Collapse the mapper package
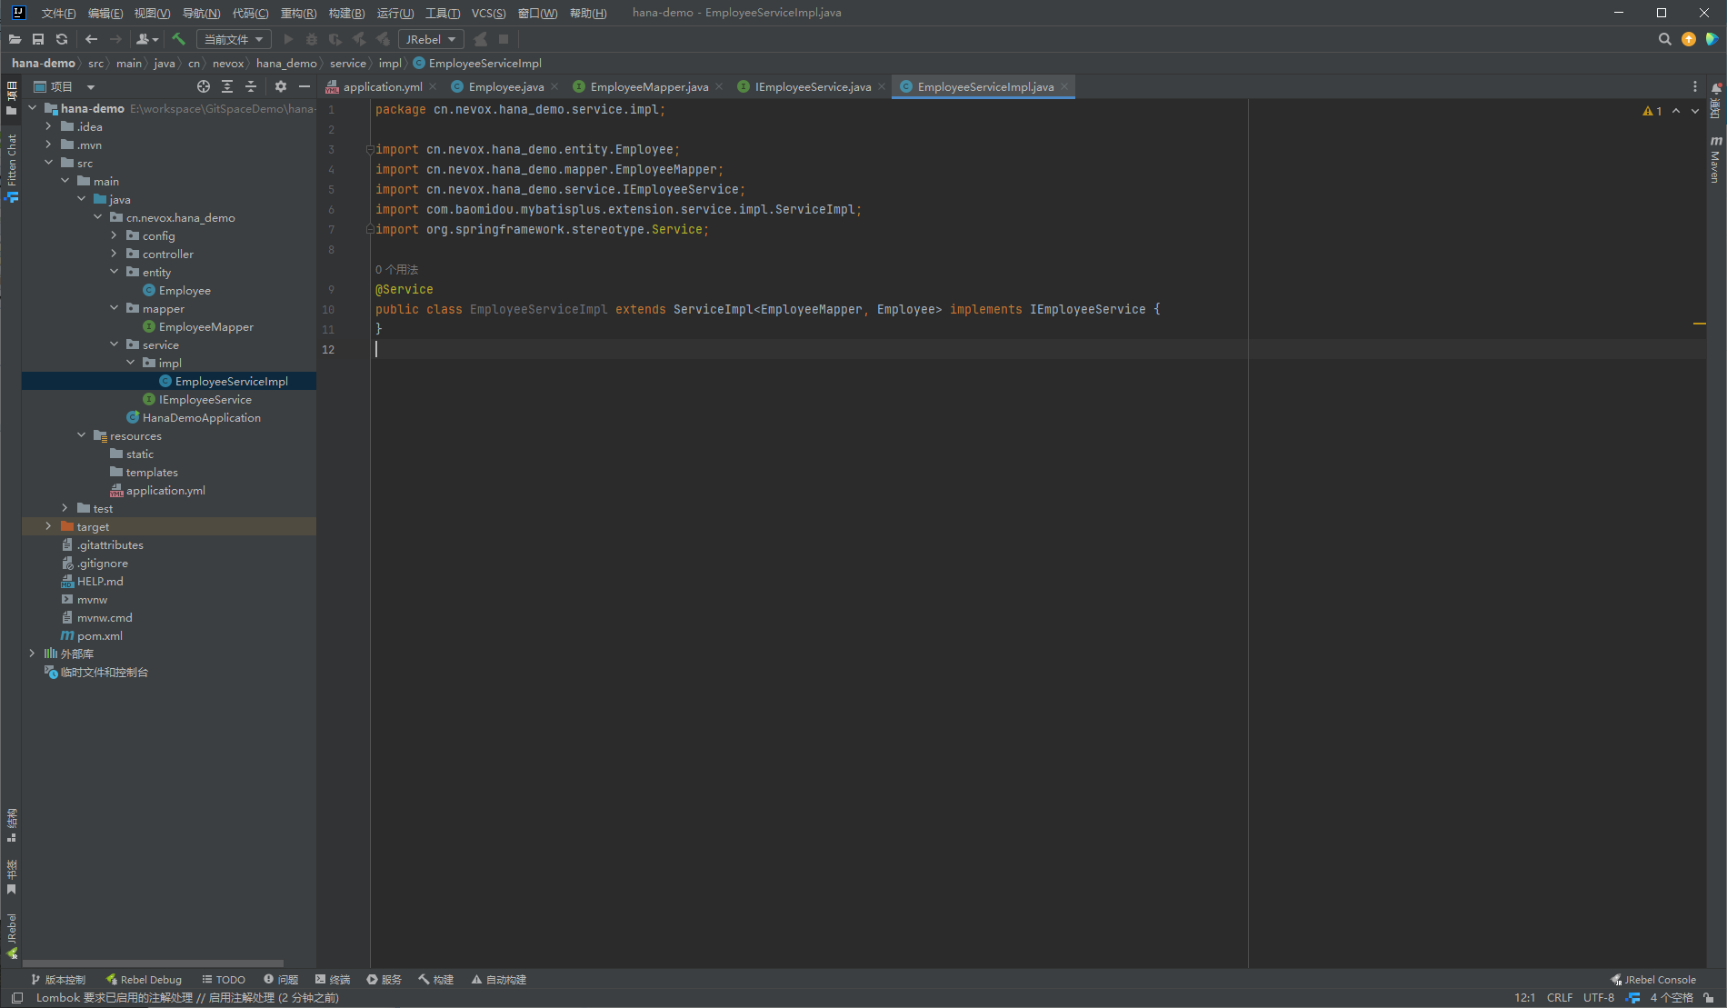Screen dimensions: 1727x1008 pos(114,308)
